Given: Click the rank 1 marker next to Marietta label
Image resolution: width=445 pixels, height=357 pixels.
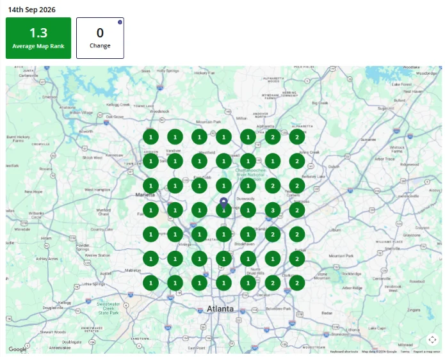Looking at the screenshot, I should click(150, 186).
